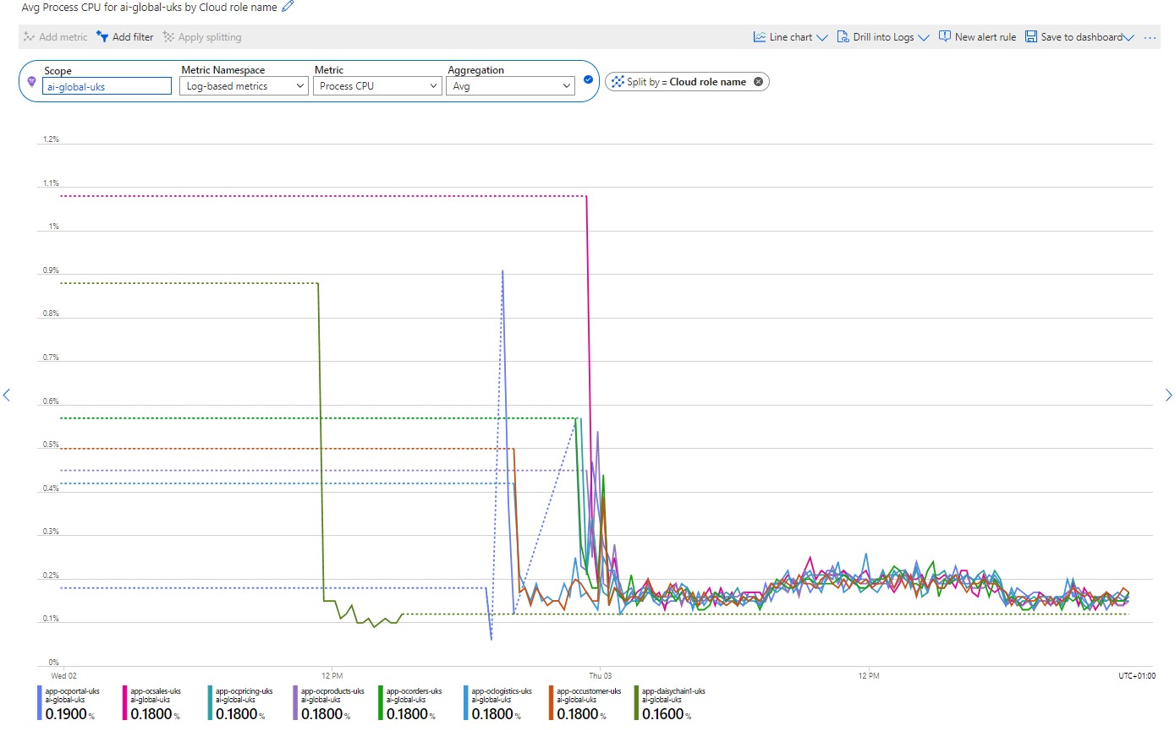Viewport: 1175px width, 753px height.
Task: Navigate to previous time range with left arrow
Action: pos(7,395)
